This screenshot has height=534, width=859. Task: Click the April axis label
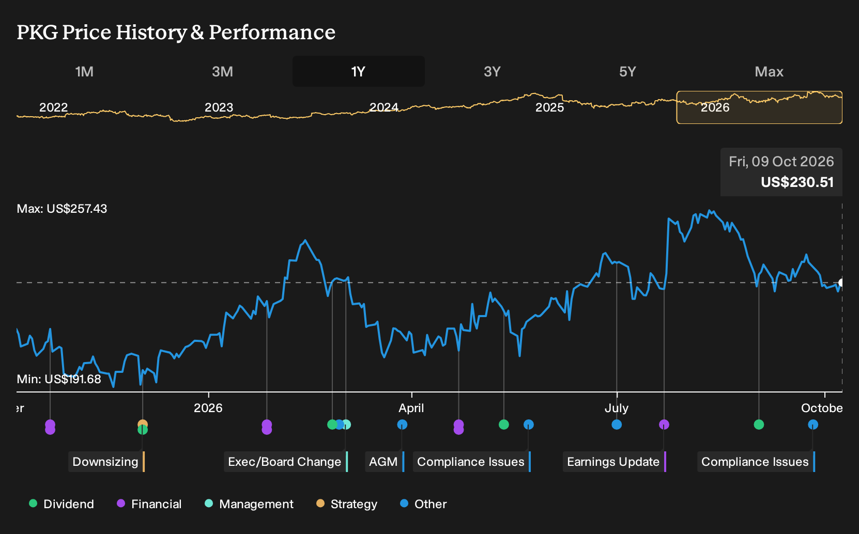click(411, 408)
